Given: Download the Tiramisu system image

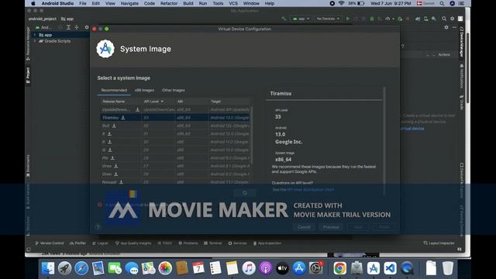Looking at the screenshot, I should tap(123, 118).
